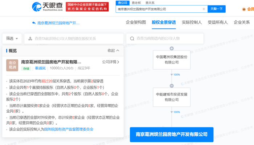Open the 受益所有人 tab

pos(218,23)
